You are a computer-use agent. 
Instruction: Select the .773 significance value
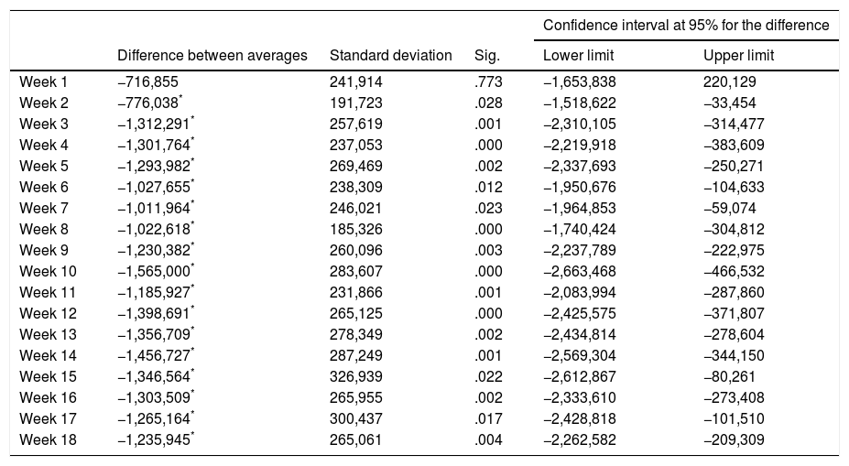coord(489,81)
